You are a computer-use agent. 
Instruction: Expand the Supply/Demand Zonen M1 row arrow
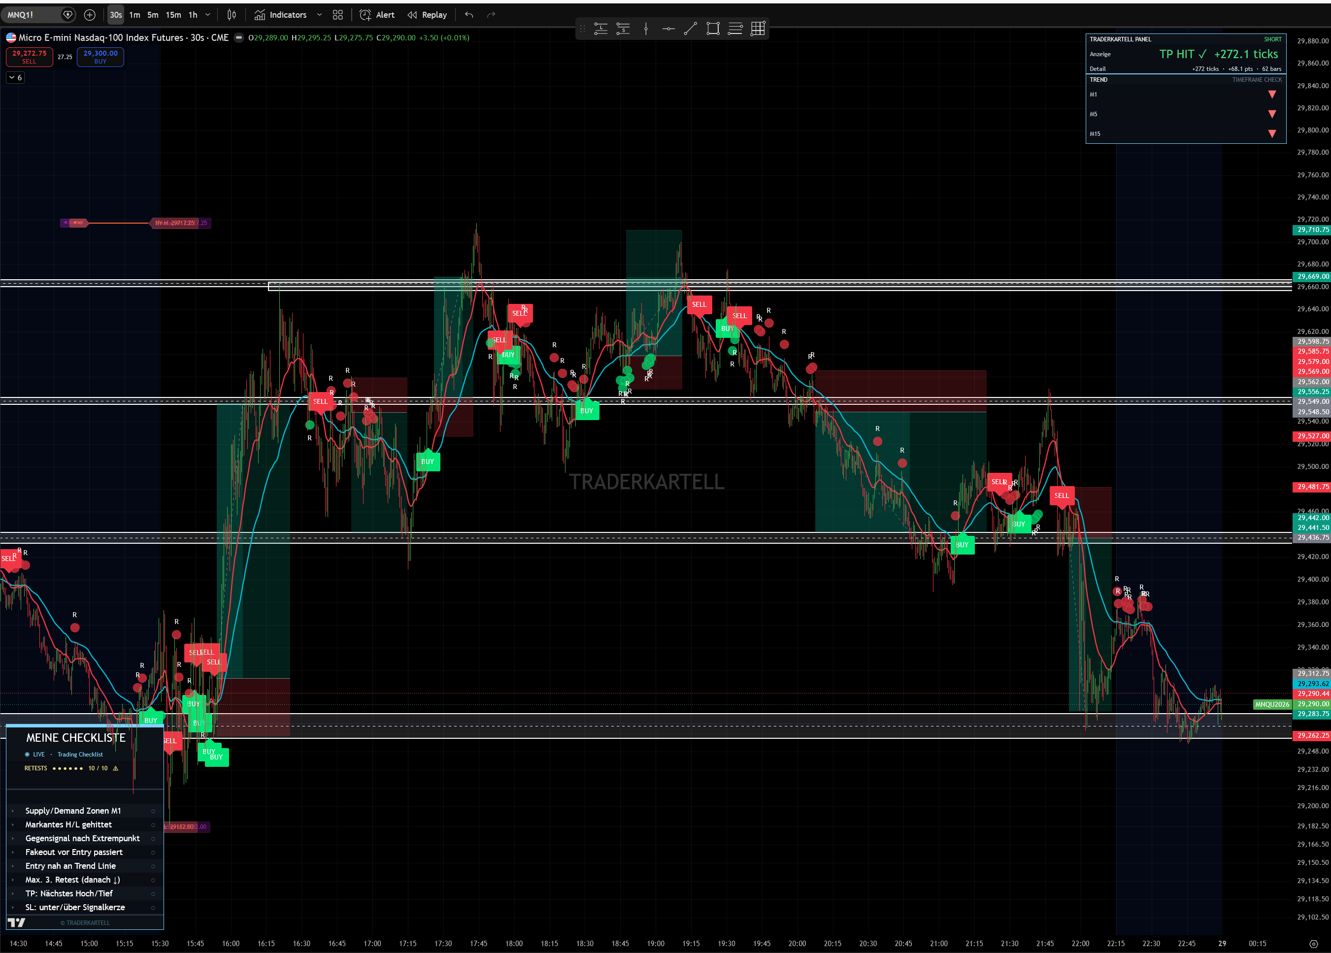pos(12,811)
